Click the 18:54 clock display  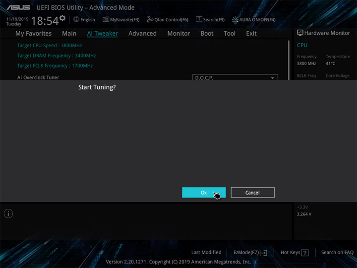click(x=45, y=21)
